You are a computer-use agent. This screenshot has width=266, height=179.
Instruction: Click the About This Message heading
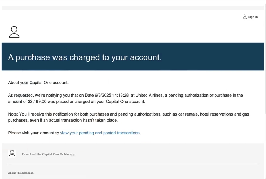21,173
